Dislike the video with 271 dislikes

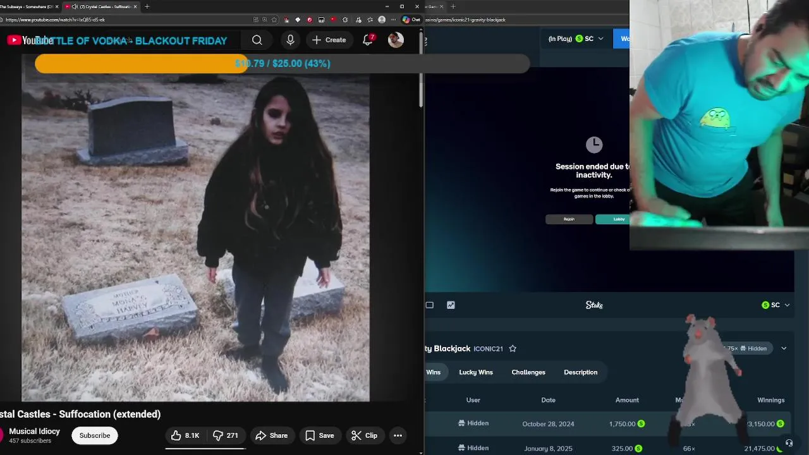click(226, 435)
